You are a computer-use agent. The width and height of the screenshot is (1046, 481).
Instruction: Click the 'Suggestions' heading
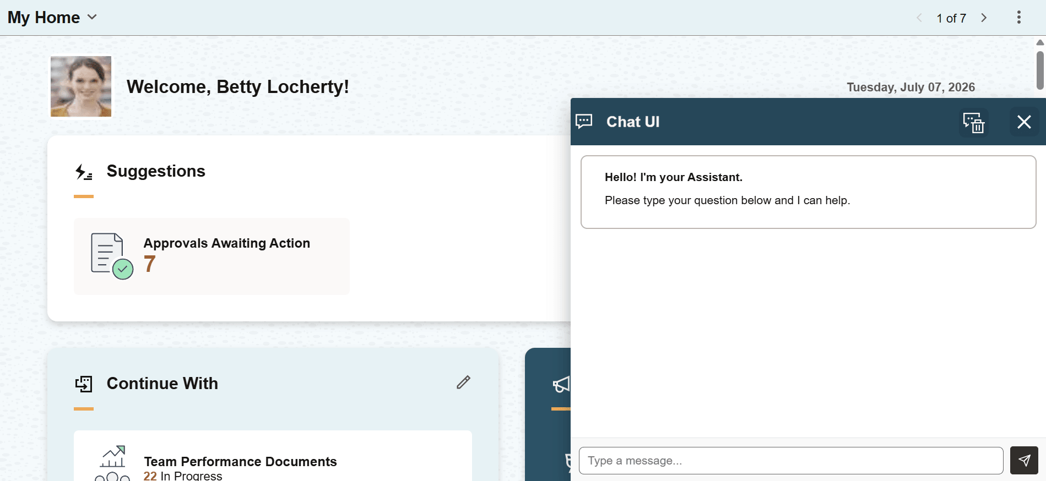coord(156,171)
